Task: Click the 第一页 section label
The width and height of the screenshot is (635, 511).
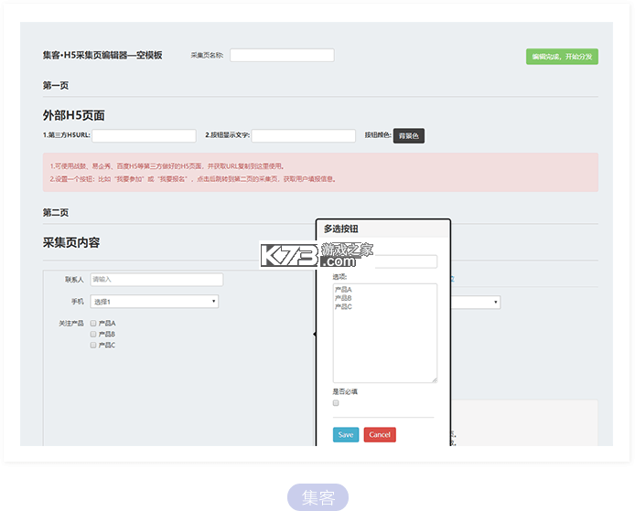Action: coord(56,85)
